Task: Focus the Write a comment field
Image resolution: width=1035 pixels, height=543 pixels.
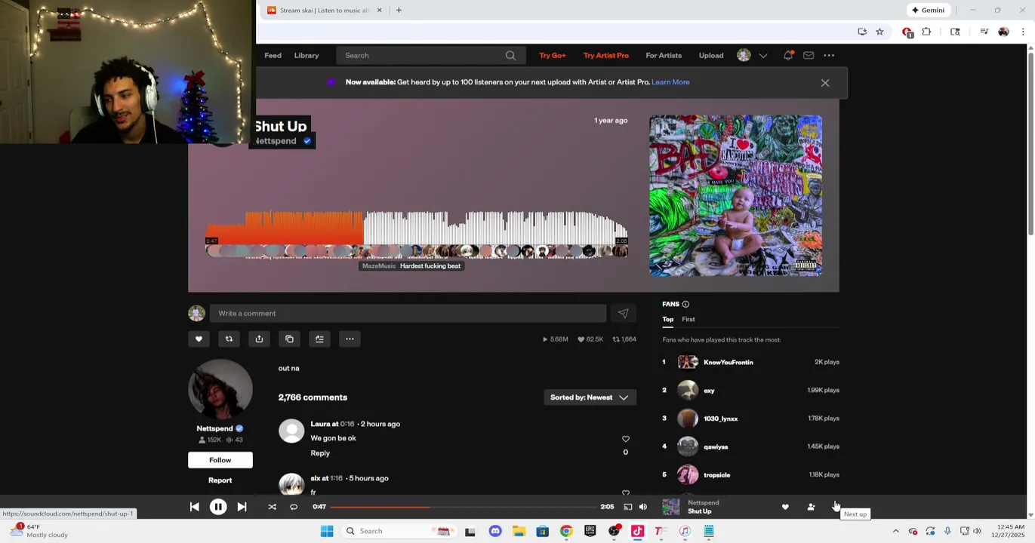Action: (408, 314)
